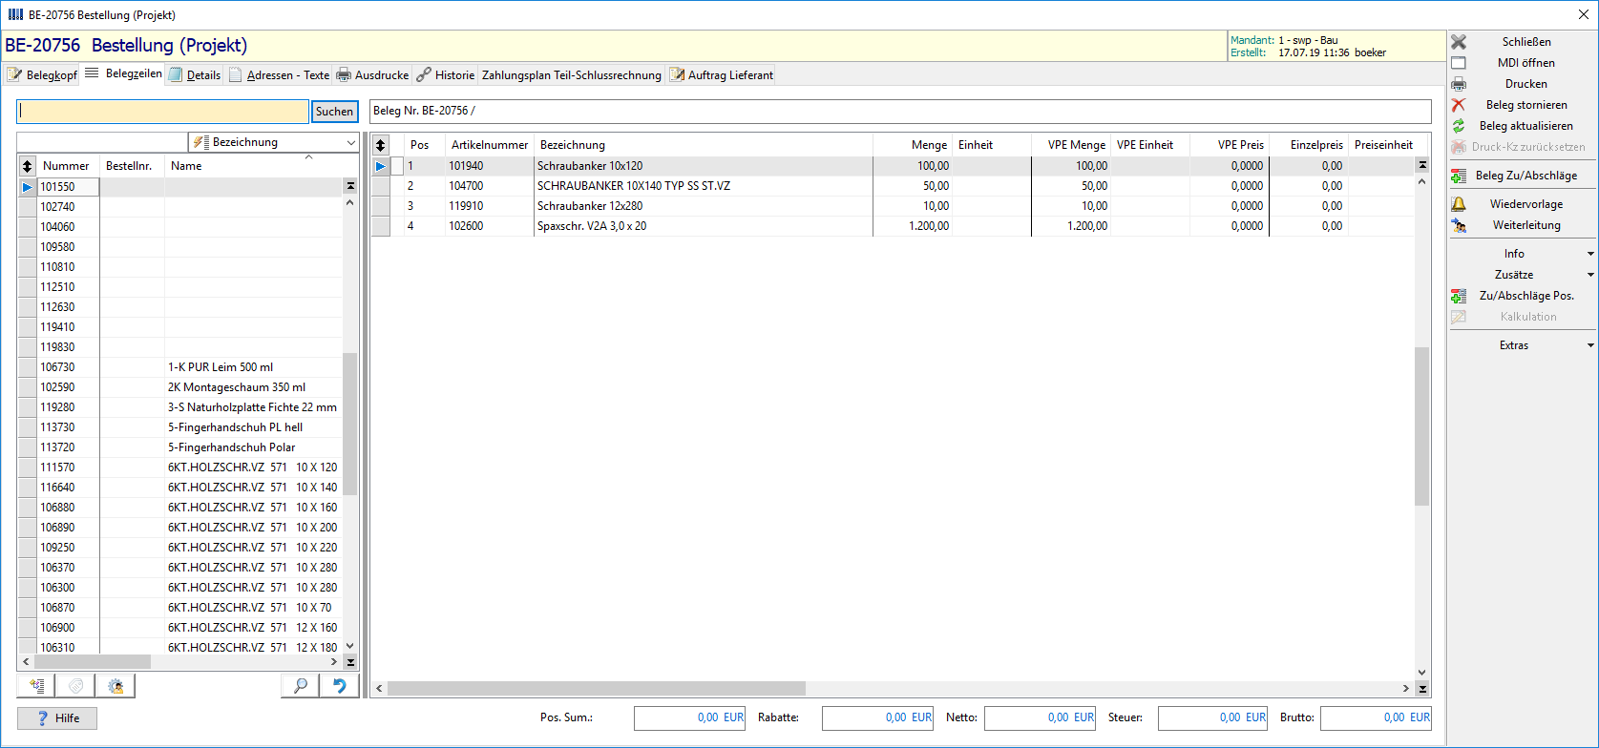Click the article list horizontal scrollbar thumb
This screenshot has height=748, width=1599.
[x=93, y=661]
